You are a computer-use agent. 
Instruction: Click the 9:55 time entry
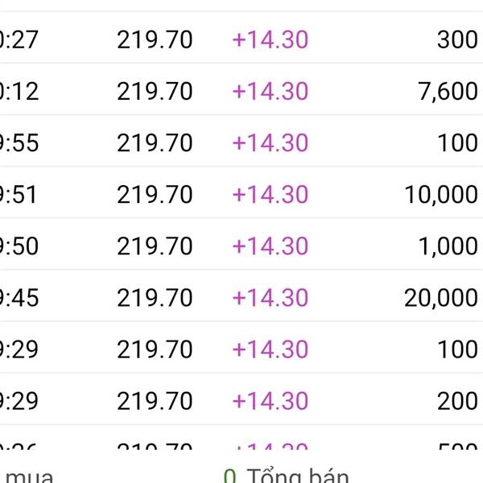click(19, 143)
